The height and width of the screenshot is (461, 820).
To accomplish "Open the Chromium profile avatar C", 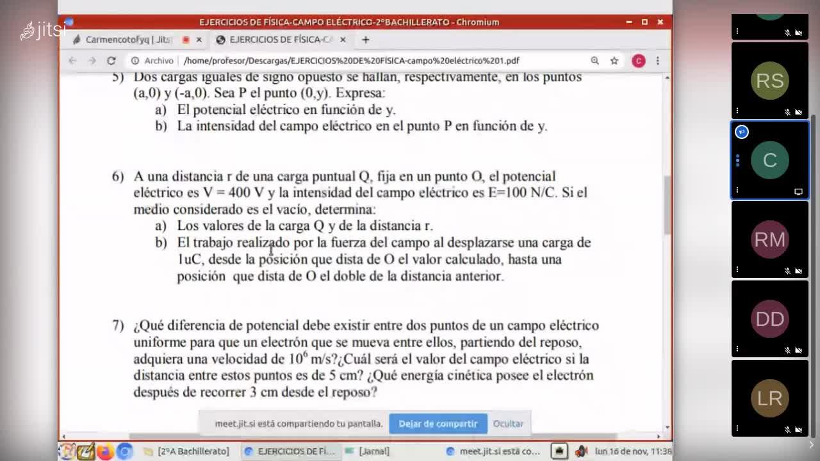I will point(638,61).
